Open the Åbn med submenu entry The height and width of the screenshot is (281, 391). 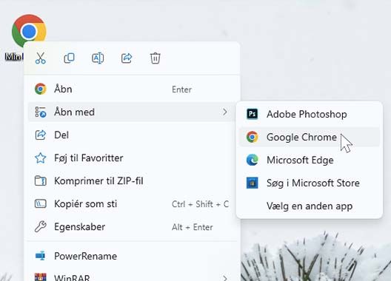point(132,112)
